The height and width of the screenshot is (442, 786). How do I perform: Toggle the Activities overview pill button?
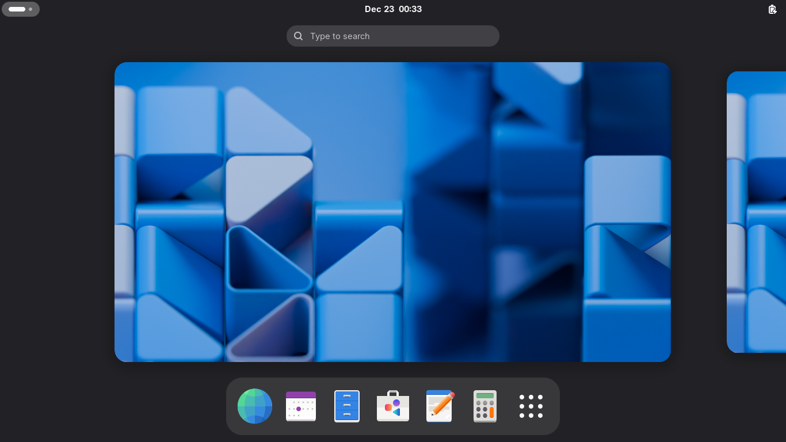(x=21, y=9)
